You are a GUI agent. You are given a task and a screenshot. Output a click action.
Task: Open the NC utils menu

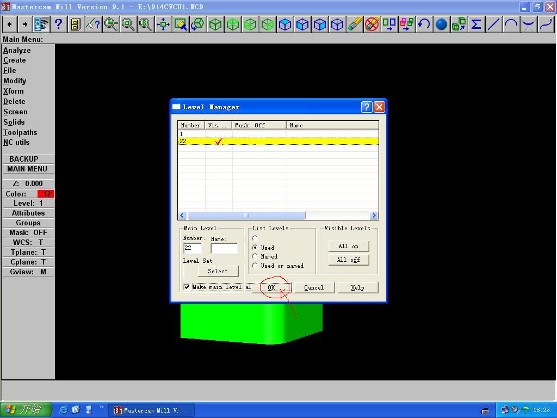coord(16,143)
